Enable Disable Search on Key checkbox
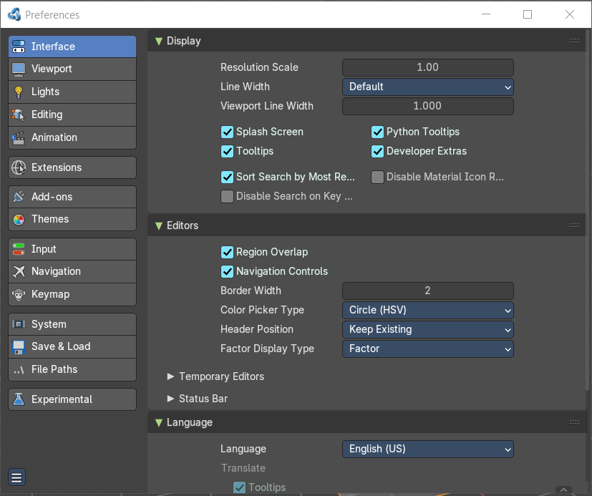This screenshot has width=592, height=496. point(227,197)
